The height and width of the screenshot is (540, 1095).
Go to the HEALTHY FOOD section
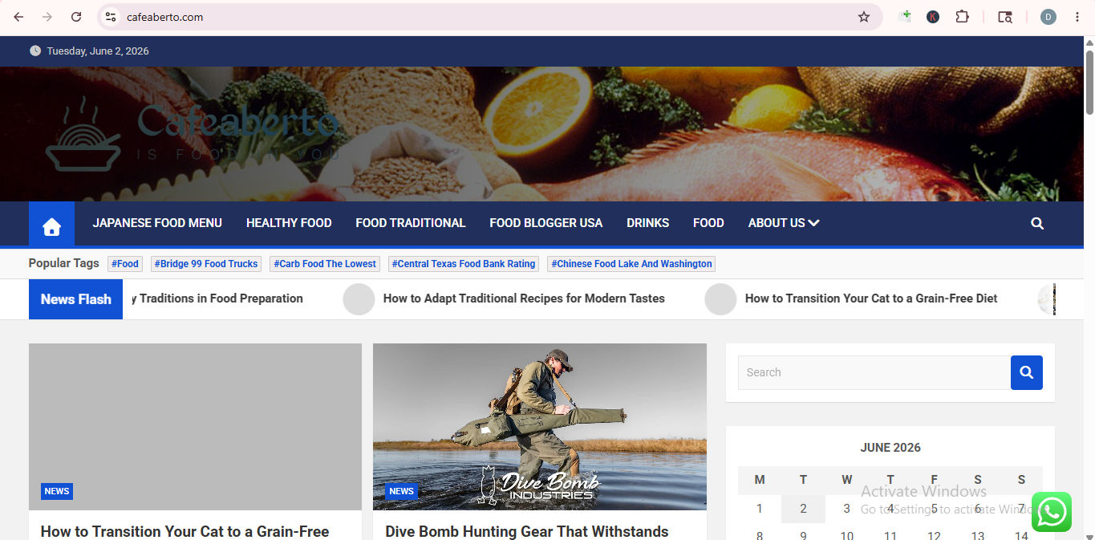click(x=289, y=223)
